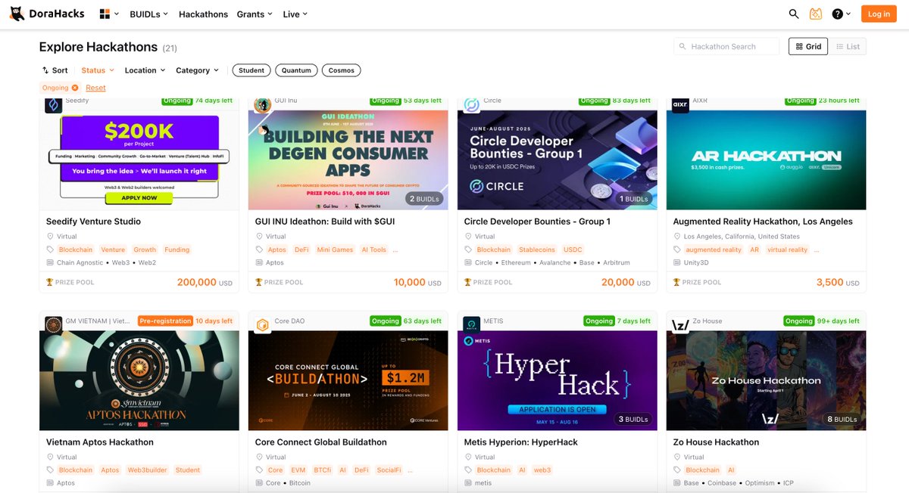Switch to Grid view
Viewport: 909px width, 493px height.
click(x=807, y=46)
